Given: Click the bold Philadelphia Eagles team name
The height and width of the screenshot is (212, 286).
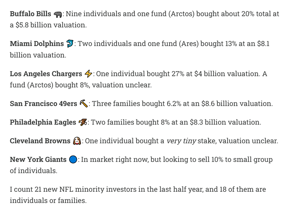Looking at the screenshot, I should pos(43,122).
